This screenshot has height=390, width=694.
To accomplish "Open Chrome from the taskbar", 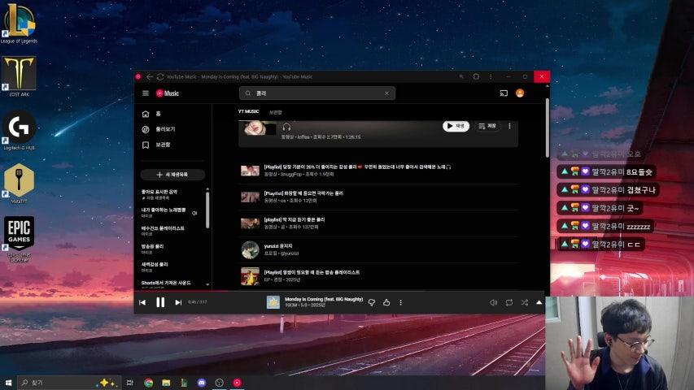I will point(149,383).
